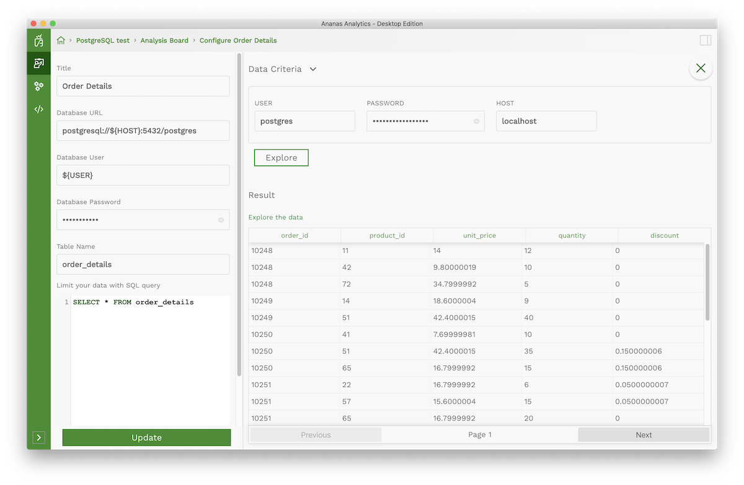
Task: Reveal the Database Password value
Action: pos(221,220)
